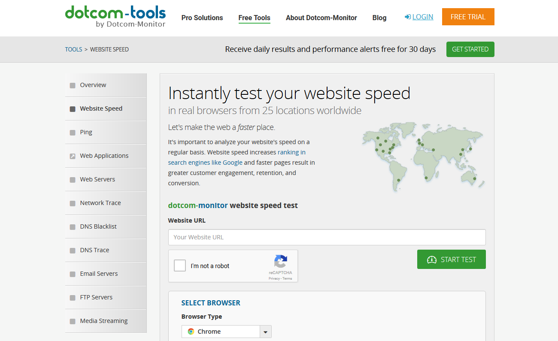This screenshot has height=341, width=558.
Task: Click the speedometer icon on Start Test
Action: (432, 260)
